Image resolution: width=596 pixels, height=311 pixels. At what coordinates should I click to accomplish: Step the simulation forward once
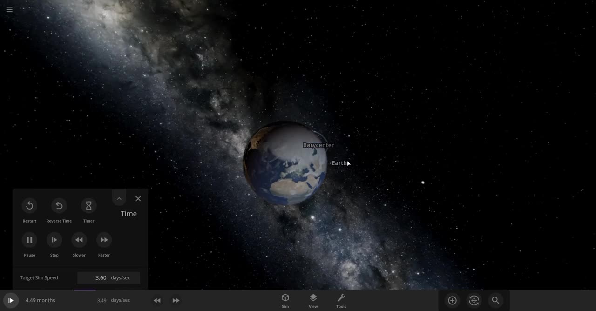point(54,240)
